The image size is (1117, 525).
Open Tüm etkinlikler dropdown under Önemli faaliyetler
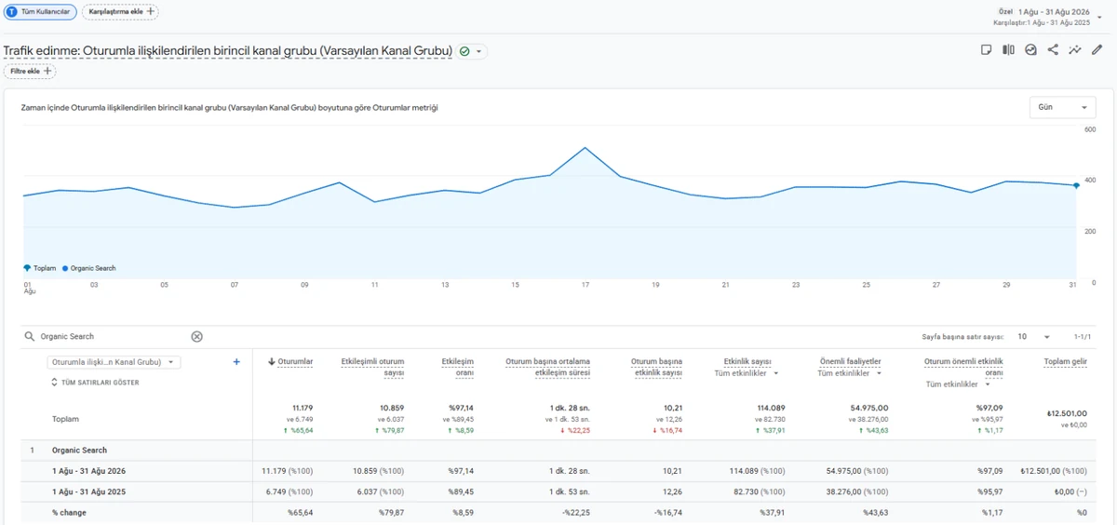(x=849, y=373)
